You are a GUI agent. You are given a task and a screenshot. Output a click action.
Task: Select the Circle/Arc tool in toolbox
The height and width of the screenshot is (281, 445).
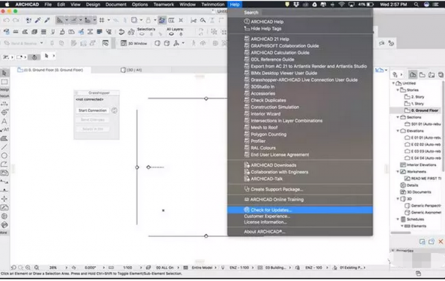(x=5, y=155)
